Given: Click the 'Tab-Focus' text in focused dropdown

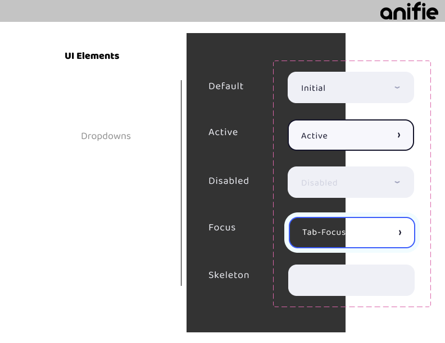Looking at the screenshot, I should 324,232.
